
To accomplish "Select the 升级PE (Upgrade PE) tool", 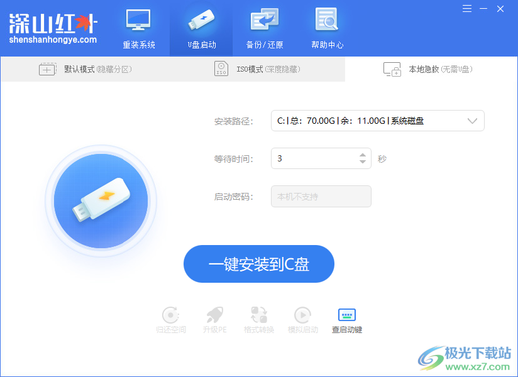I will pyautogui.click(x=214, y=319).
